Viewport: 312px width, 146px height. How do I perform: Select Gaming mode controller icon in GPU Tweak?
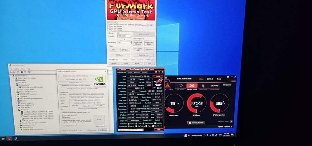192,86
